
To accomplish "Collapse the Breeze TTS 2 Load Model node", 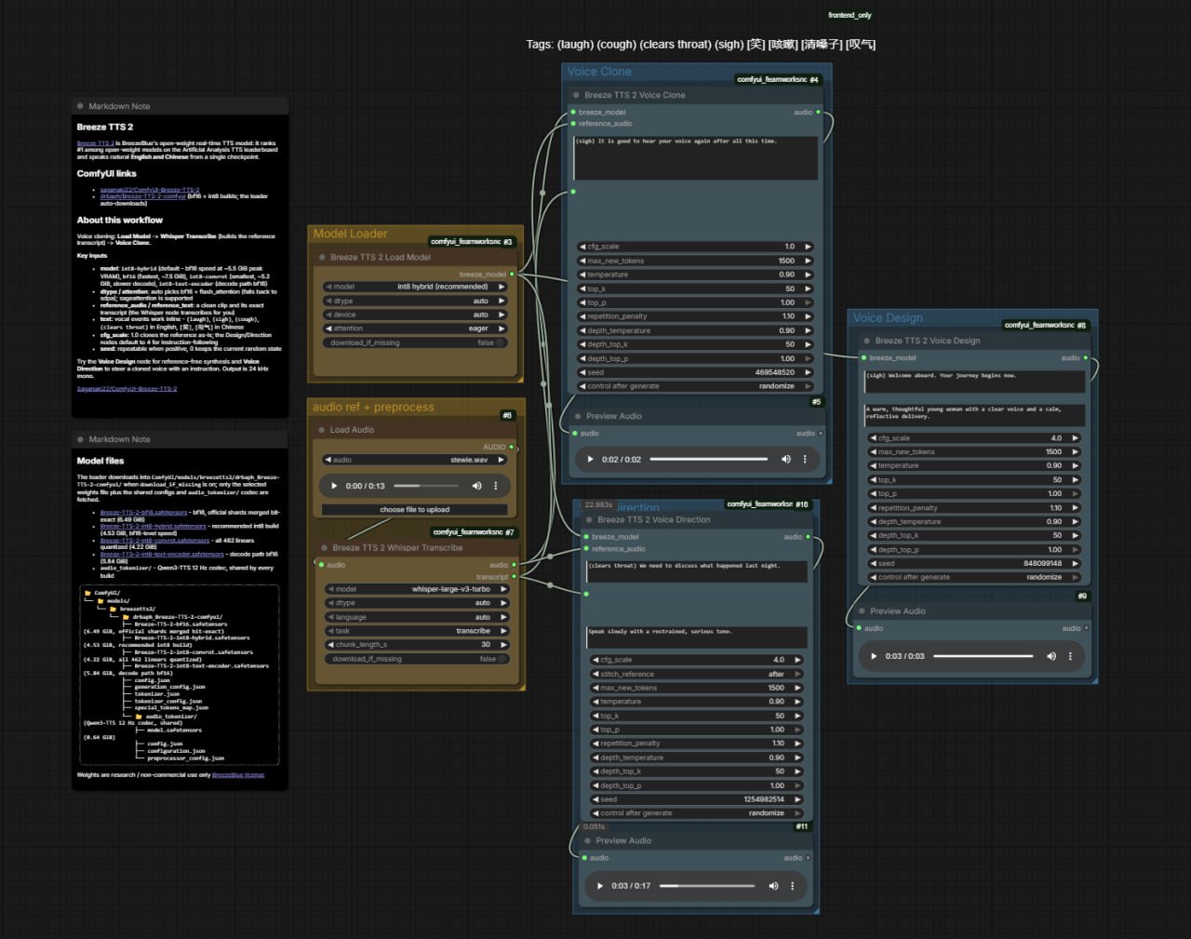I will [x=323, y=258].
